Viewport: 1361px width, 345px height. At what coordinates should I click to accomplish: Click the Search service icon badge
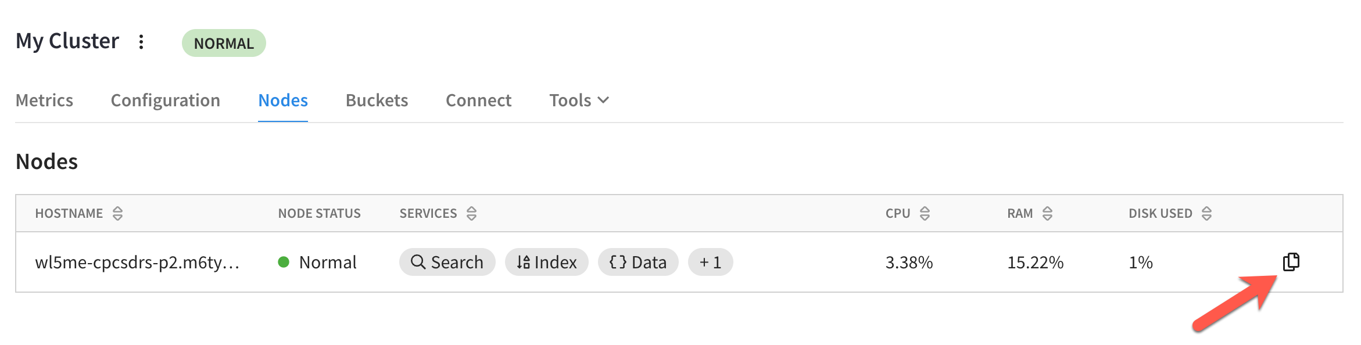447,262
